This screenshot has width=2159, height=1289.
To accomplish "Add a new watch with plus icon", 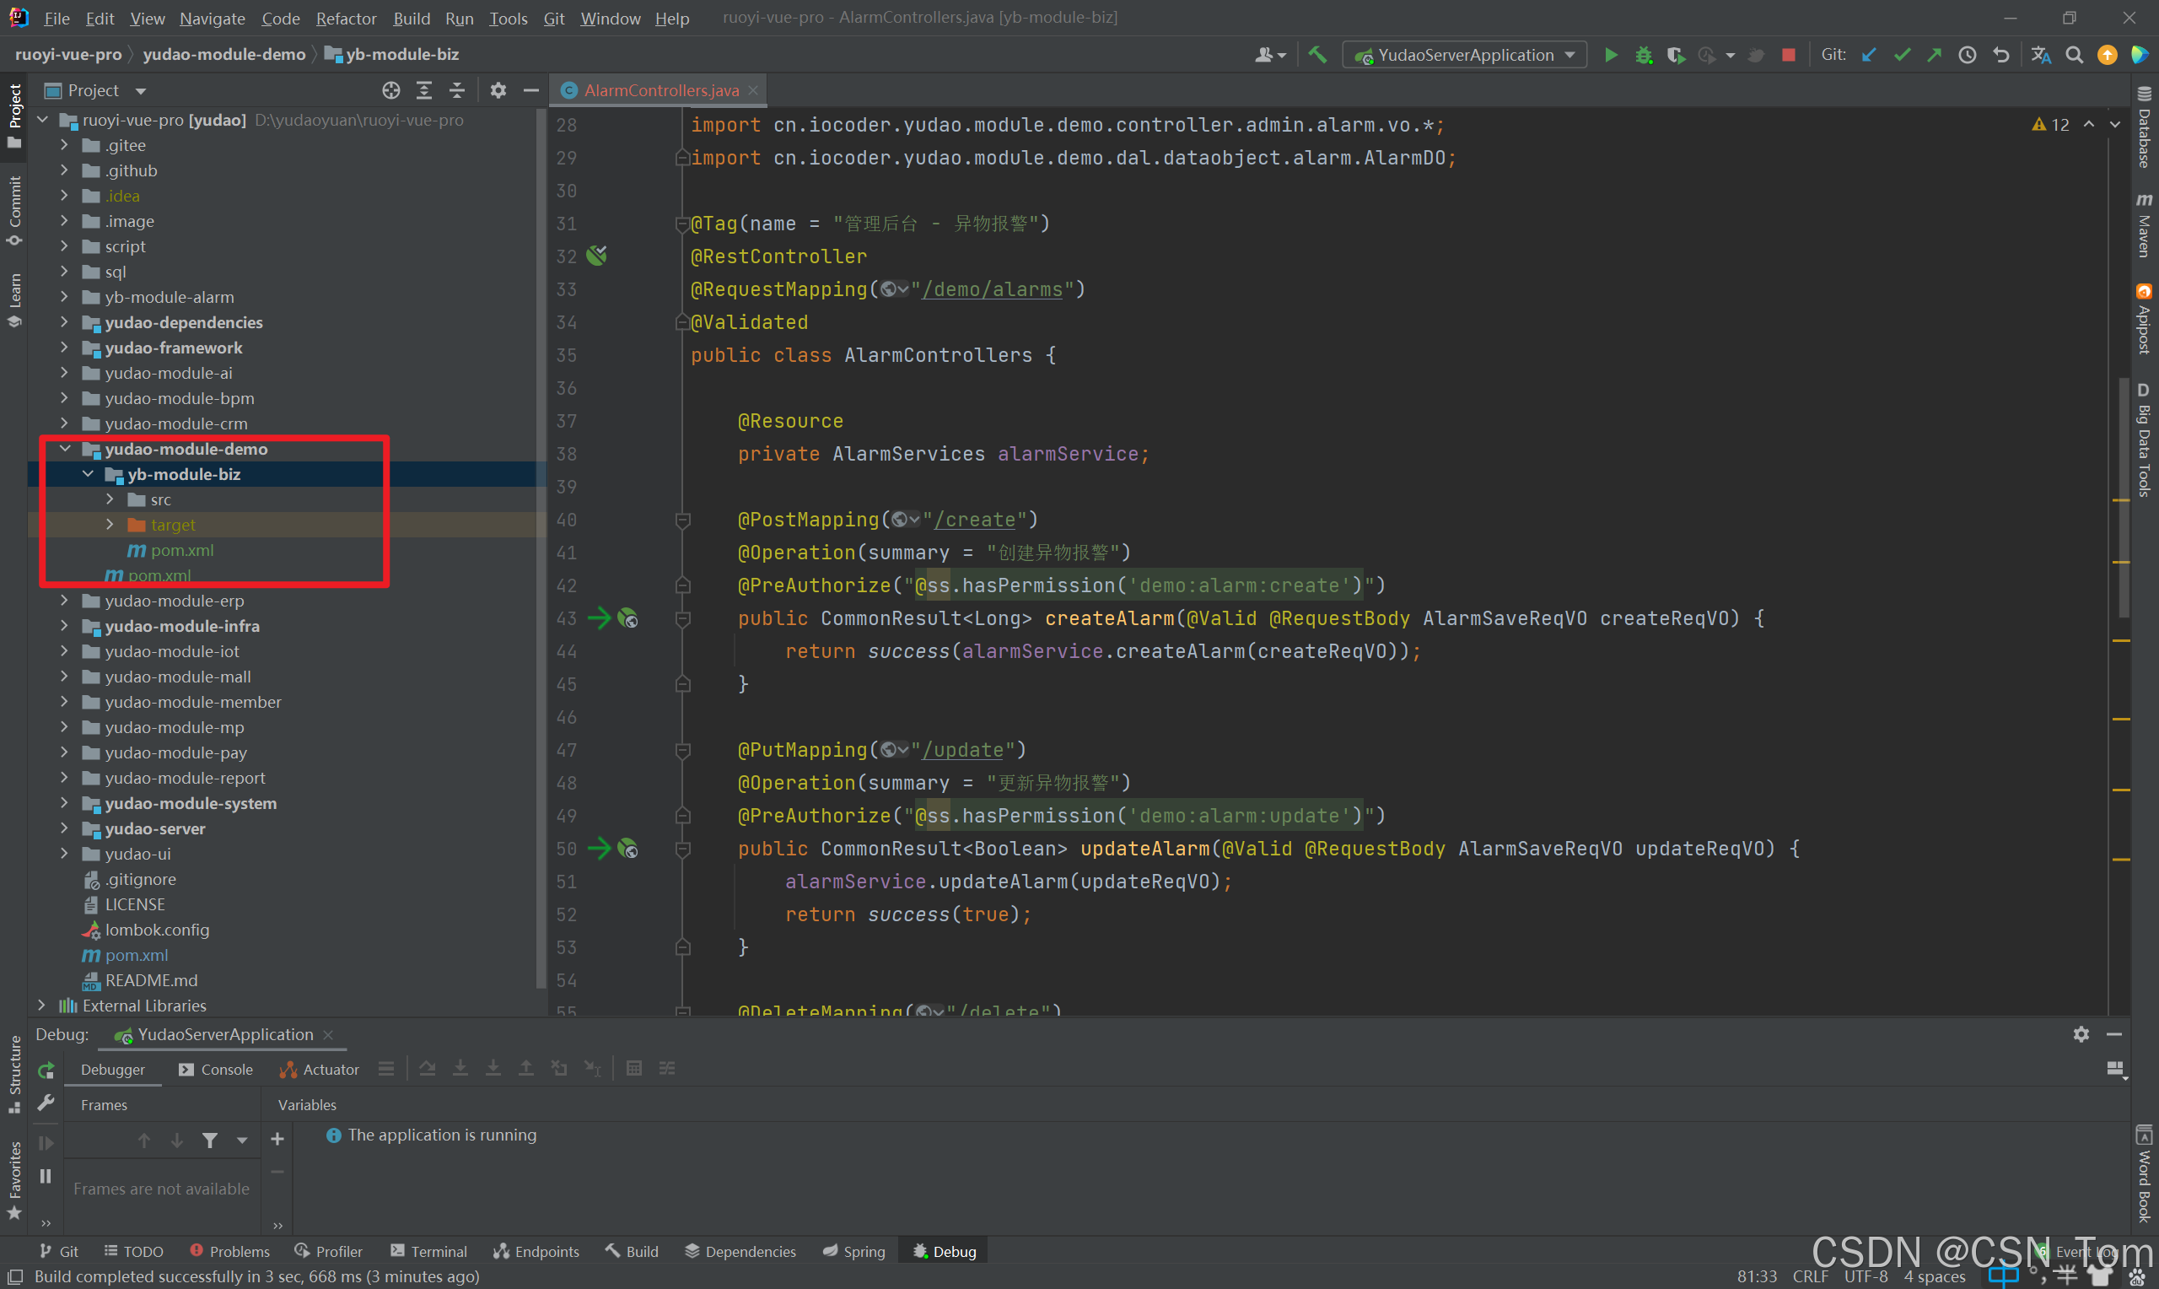I will click(277, 1139).
